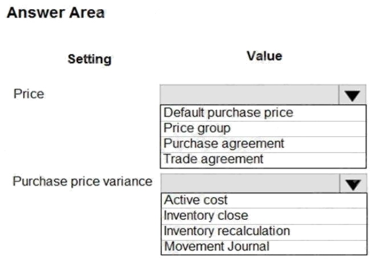Screen dimensions: 374x262
Task: Select the Movement Journal option
Action: 216,247
